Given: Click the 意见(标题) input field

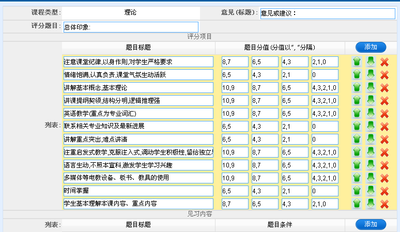Looking at the screenshot, I should (327, 13).
